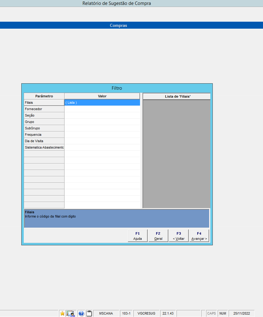Screen dimensions: 263x317
Task: Click the 103-1 status bar entry
Action: click(126, 313)
